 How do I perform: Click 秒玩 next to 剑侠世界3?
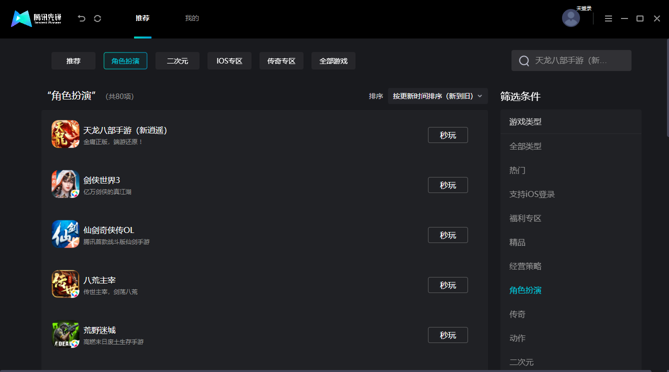point(447,184)
